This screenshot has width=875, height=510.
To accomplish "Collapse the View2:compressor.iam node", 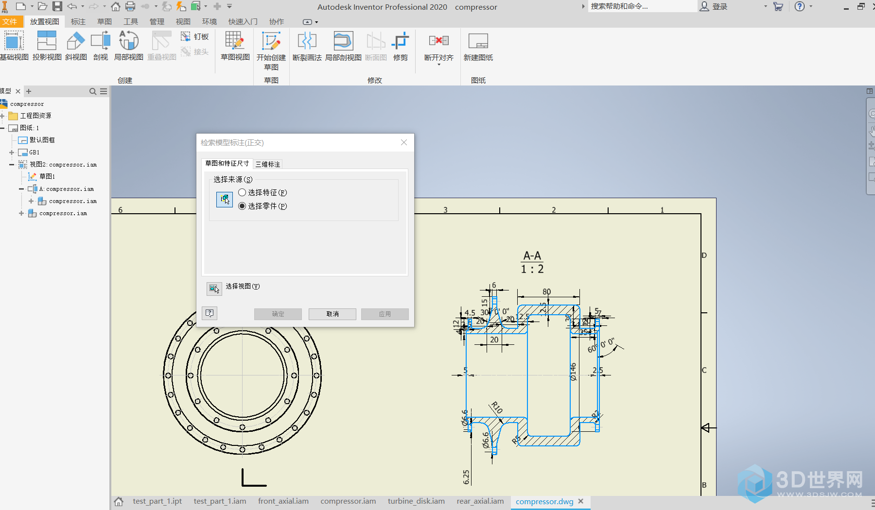I will tap(12, 165).
